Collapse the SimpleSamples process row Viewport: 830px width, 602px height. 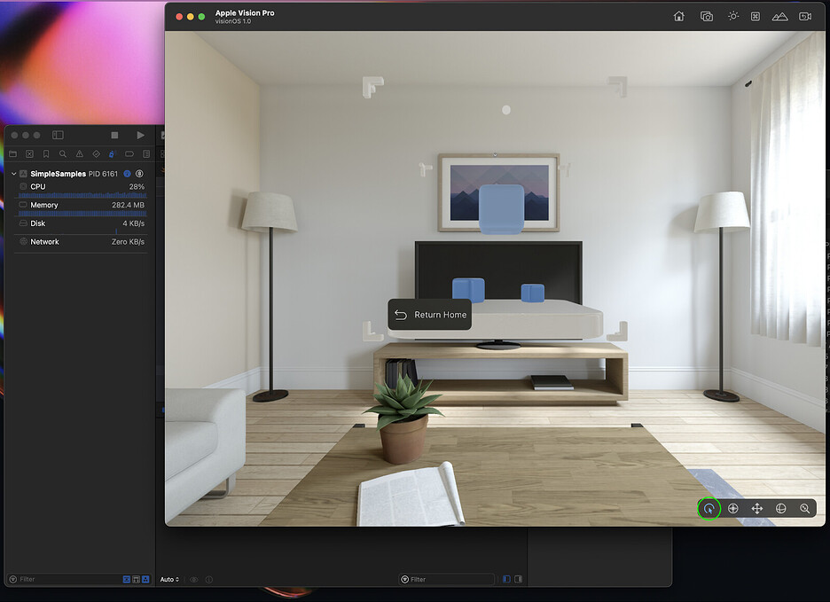tap(14, 174)
